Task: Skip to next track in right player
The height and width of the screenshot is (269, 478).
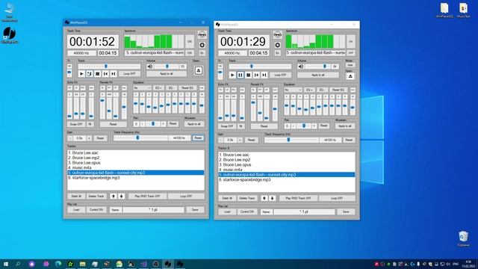Action: (x=264, y=75)
